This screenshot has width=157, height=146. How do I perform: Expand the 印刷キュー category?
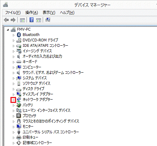[13, 138]
